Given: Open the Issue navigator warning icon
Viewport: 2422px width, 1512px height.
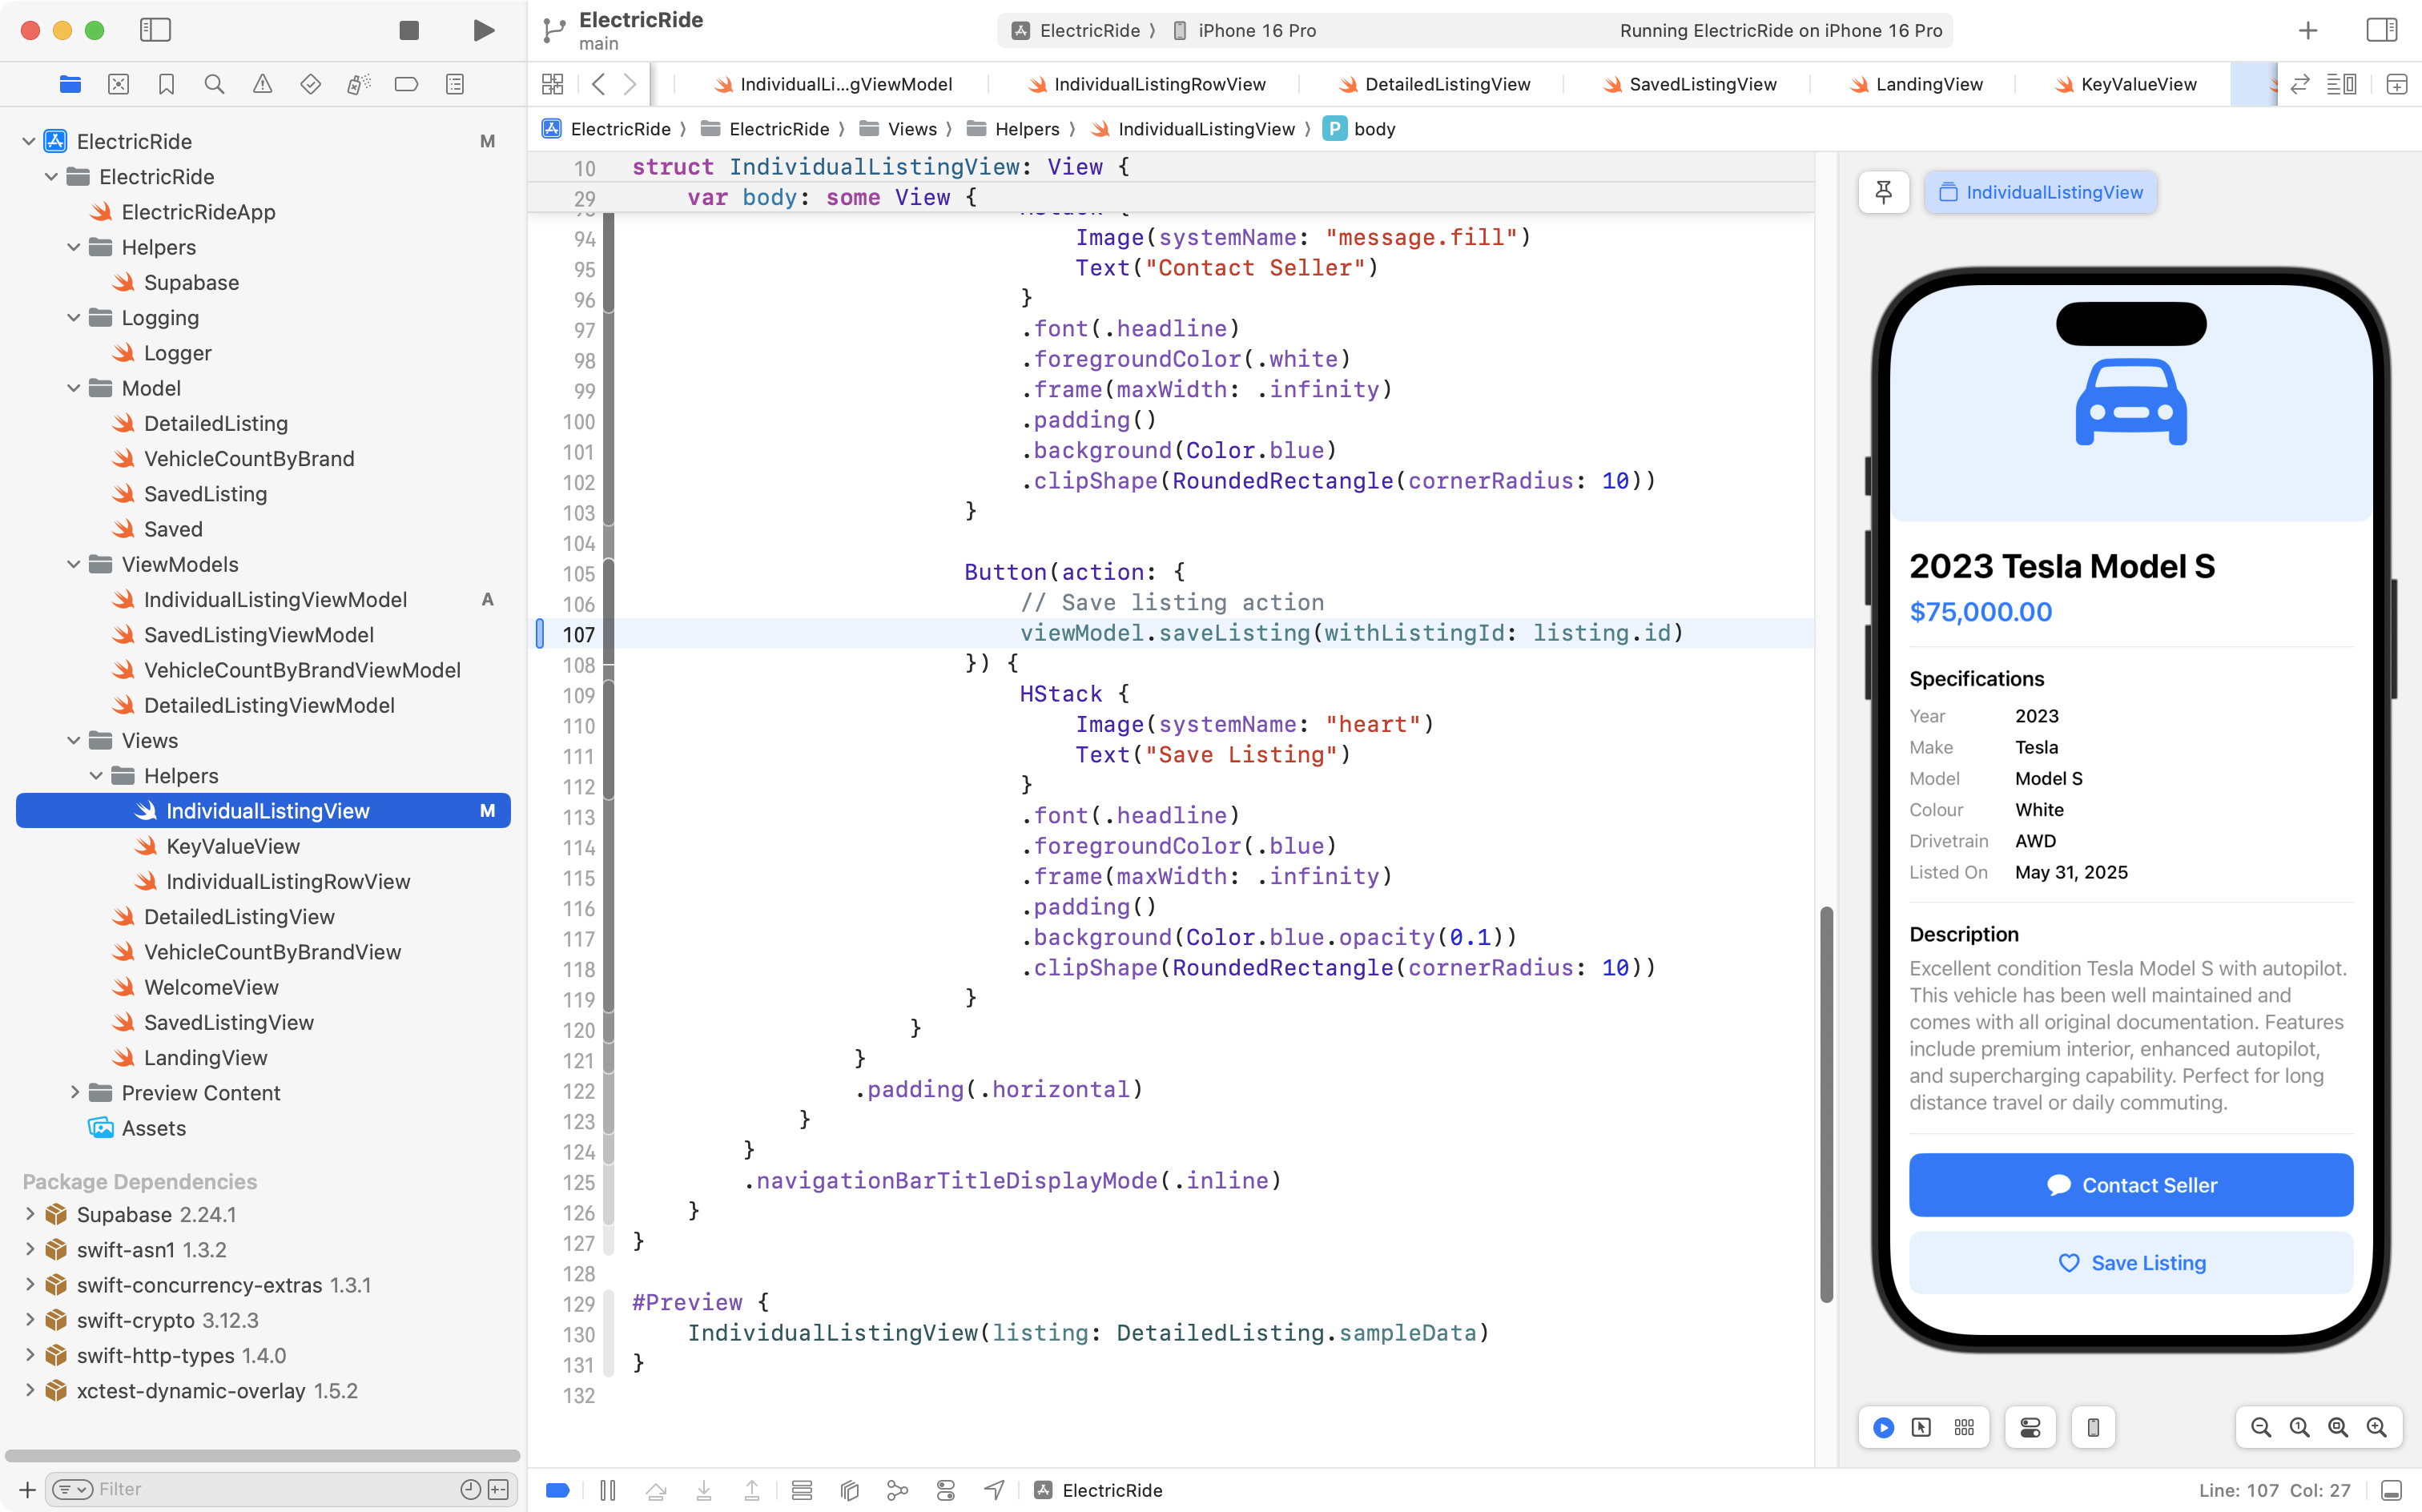Looking at the screenshot, I should tap(262, 85).
